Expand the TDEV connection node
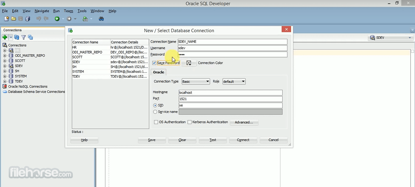The image size is (415, 187). [x=5, y=81]
